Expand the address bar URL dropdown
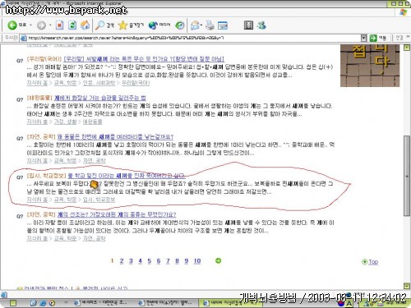 [x=363, y=38]
